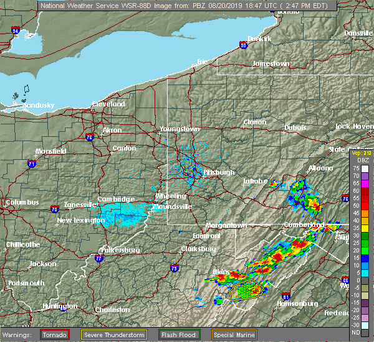
Task: Click the radar image title header bar
Action: click(x=187, y=6)
